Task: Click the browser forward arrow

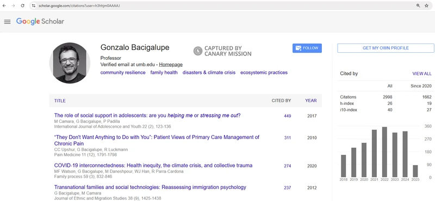Action: (x=13, y=5)
